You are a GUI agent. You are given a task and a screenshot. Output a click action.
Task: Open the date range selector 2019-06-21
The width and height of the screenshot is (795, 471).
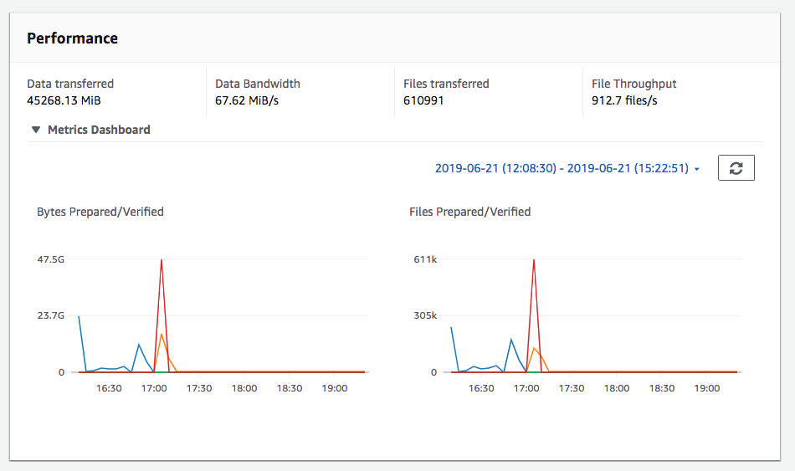coord(561,168)
